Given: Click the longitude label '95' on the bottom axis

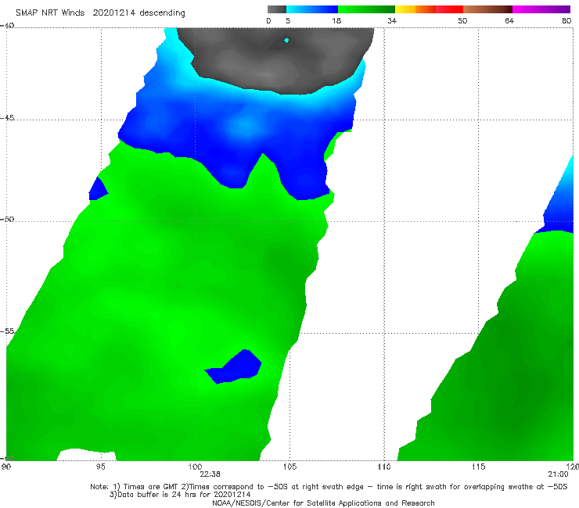Looking at the screenshot, I should 100,467.
